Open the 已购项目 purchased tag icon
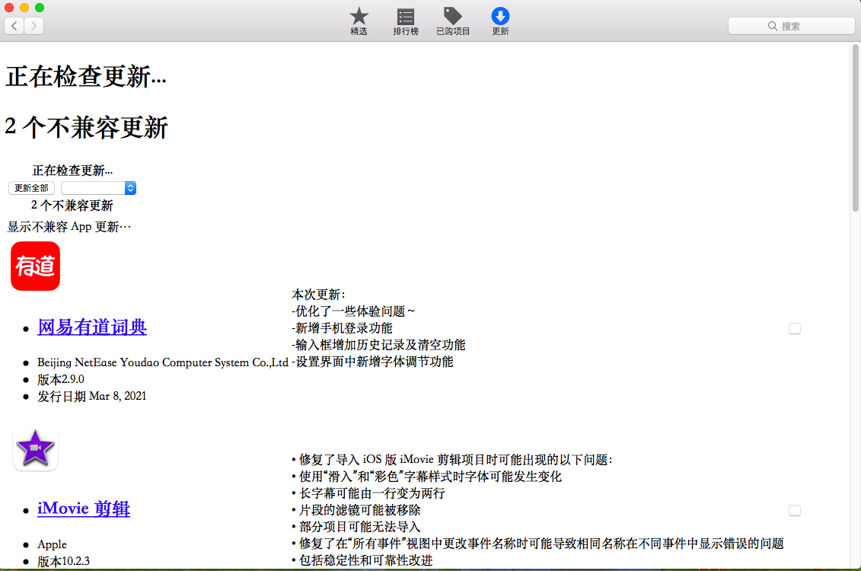861x571 pixels. pos(453,16)
